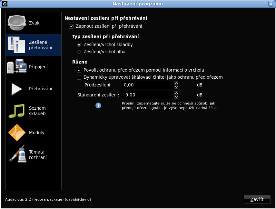The height and width of the screenshot is (209, 276).
Task: Click the Prosím, zapamatujte si hint text
Action: point(170,105)
